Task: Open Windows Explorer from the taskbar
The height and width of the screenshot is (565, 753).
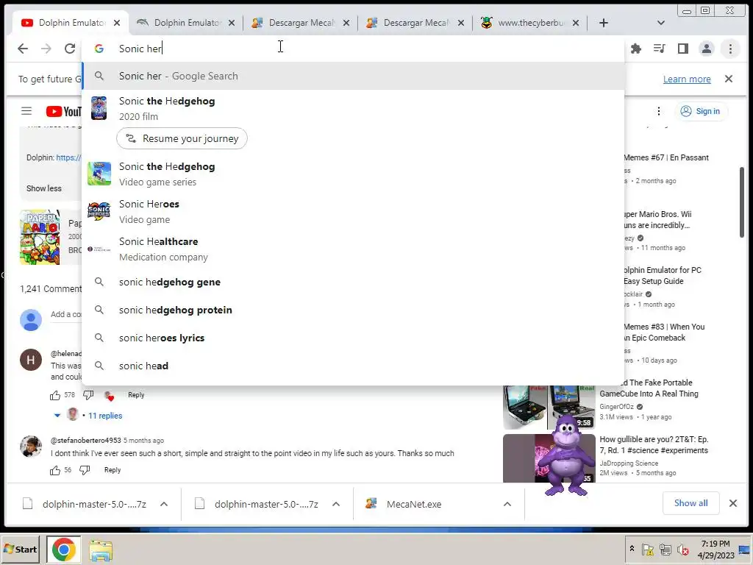Action: 100,550
